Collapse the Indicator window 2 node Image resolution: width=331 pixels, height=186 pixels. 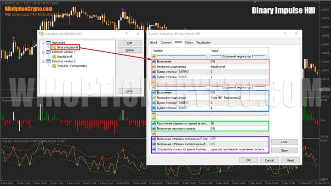[x=42, y=61]
